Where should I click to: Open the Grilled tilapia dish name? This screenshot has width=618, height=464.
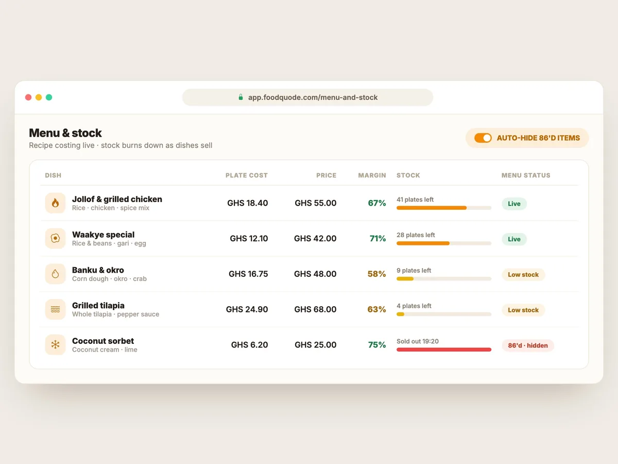tap(98, 305)
